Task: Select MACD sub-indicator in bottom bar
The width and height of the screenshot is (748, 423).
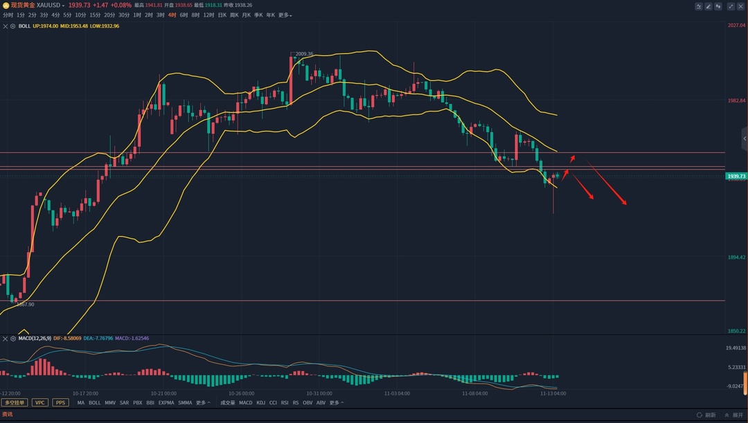Action: click(x=246, y=403)
